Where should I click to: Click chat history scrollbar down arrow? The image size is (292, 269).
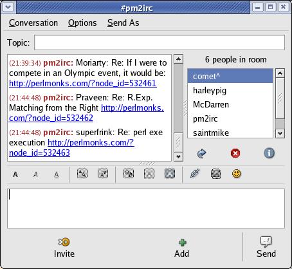[x=178, y=156]
